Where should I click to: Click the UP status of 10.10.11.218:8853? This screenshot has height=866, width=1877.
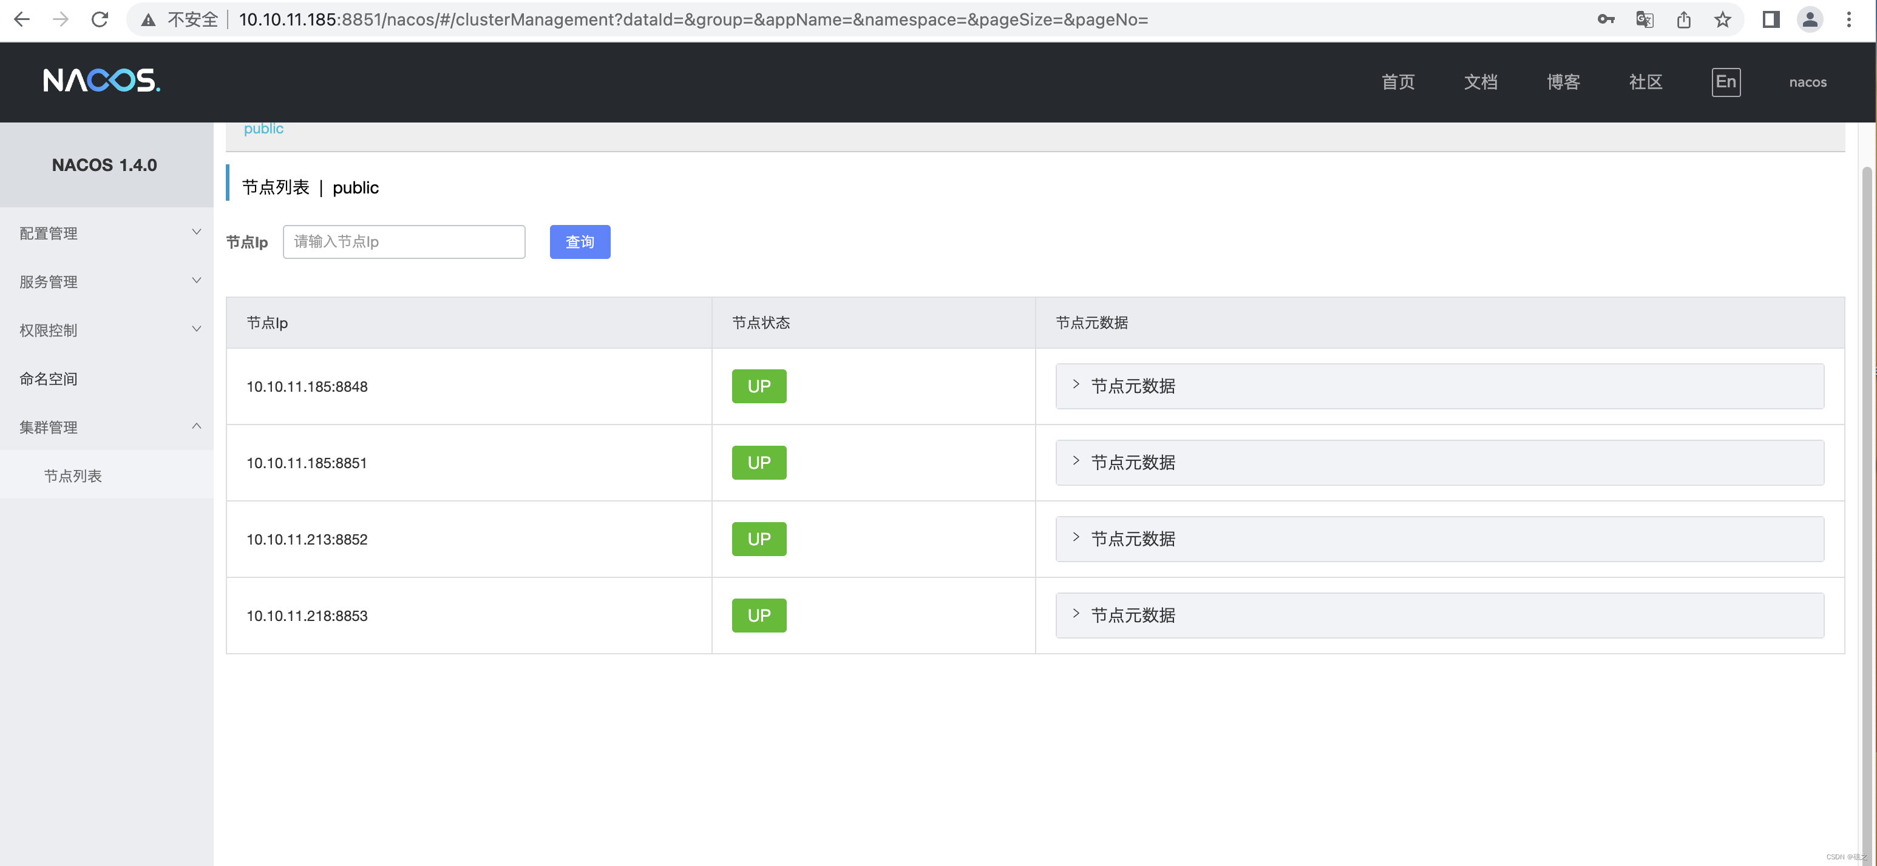click(759, 616)
